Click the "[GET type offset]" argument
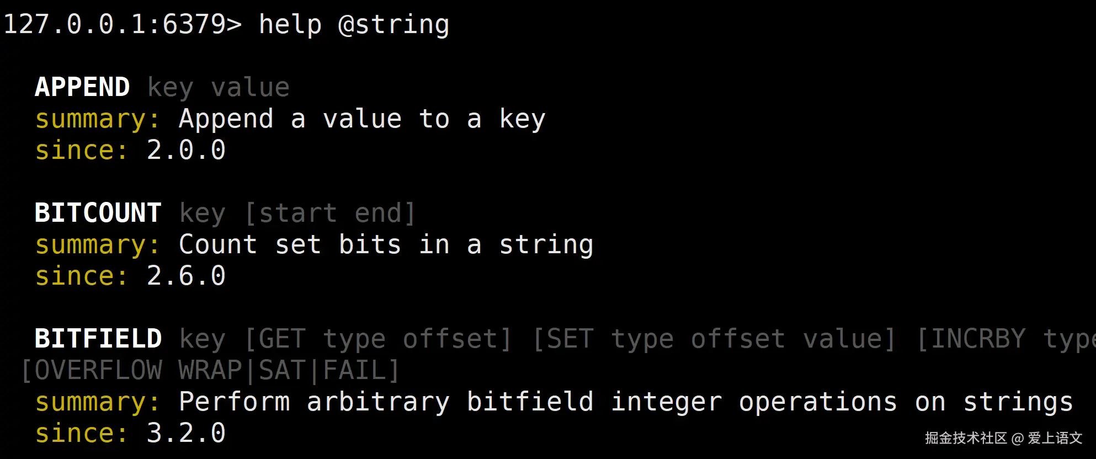1096x459 pixels. pos(378,339)
